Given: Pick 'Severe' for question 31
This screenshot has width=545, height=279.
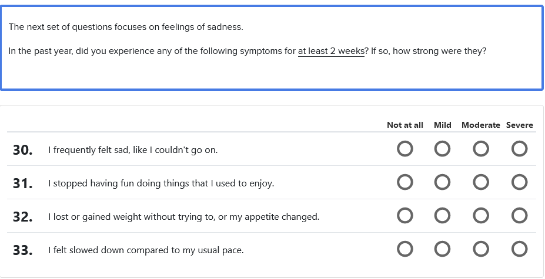Looking at the screenshot, I should pos(519,183).
